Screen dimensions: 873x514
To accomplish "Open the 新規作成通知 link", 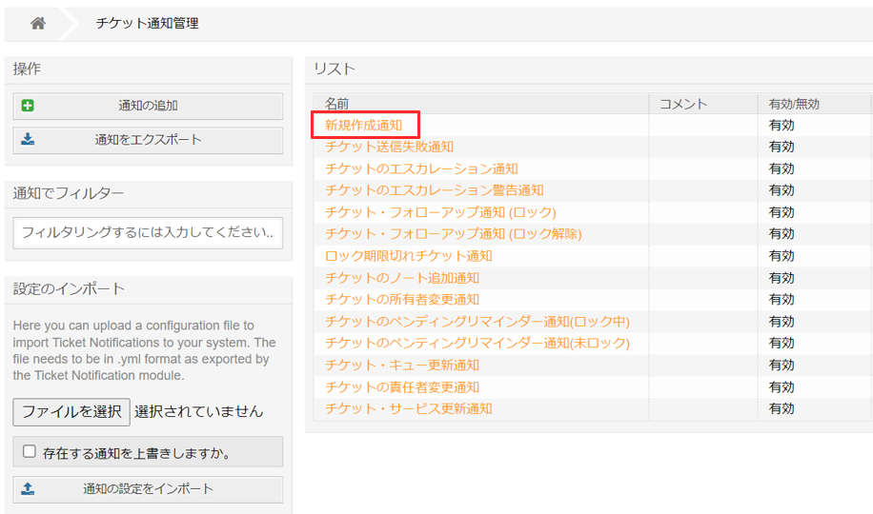I will 363,125.
